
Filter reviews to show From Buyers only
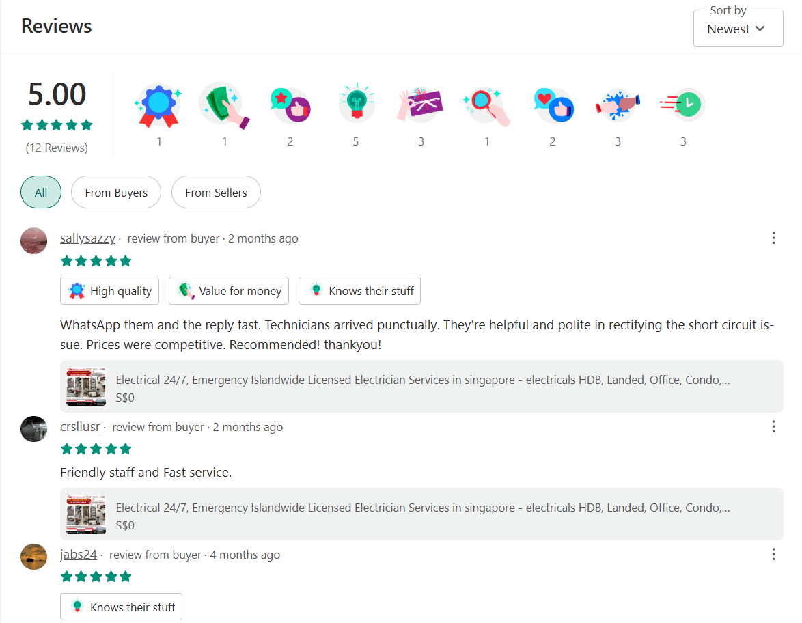pos(115,192)
